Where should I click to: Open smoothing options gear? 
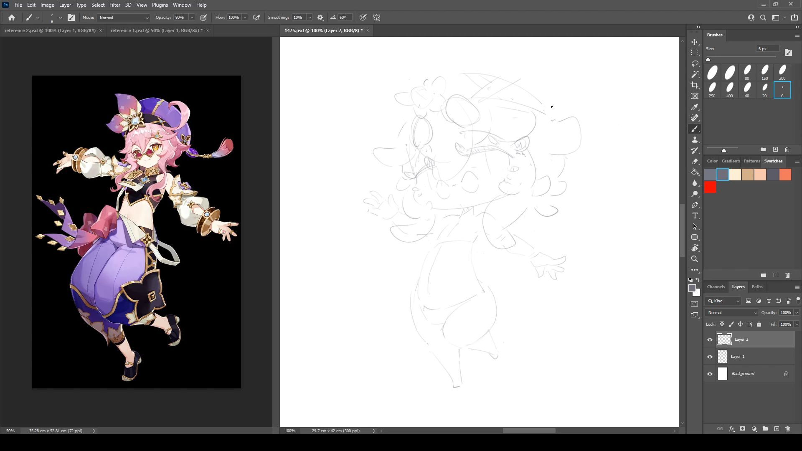tap(320, 18)
